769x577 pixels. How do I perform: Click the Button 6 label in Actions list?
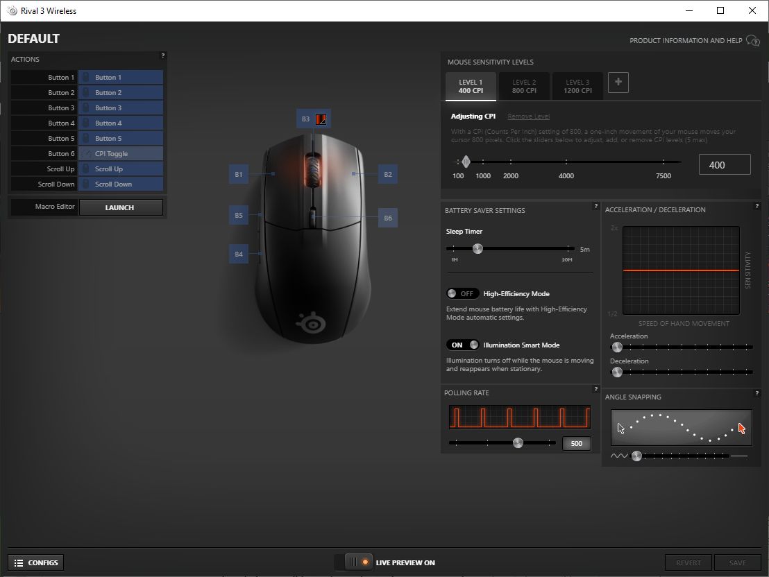tap(61, 153)
